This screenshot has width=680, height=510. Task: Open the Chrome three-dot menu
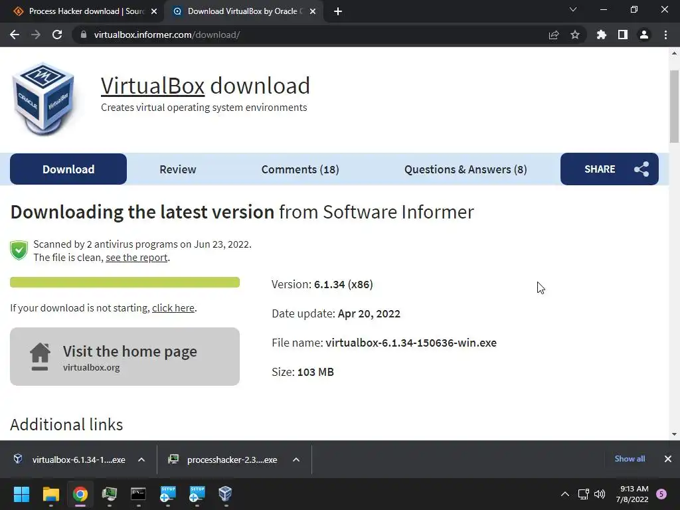coord(665,35)
